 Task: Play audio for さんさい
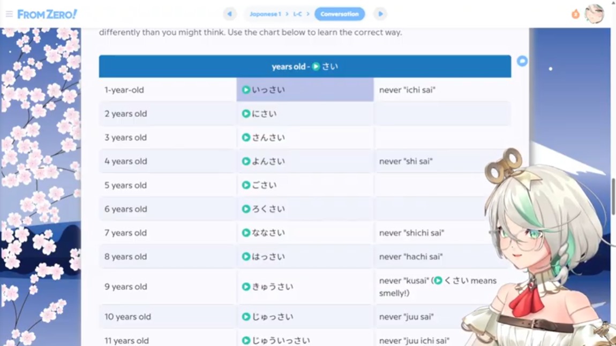click(246, 137)
